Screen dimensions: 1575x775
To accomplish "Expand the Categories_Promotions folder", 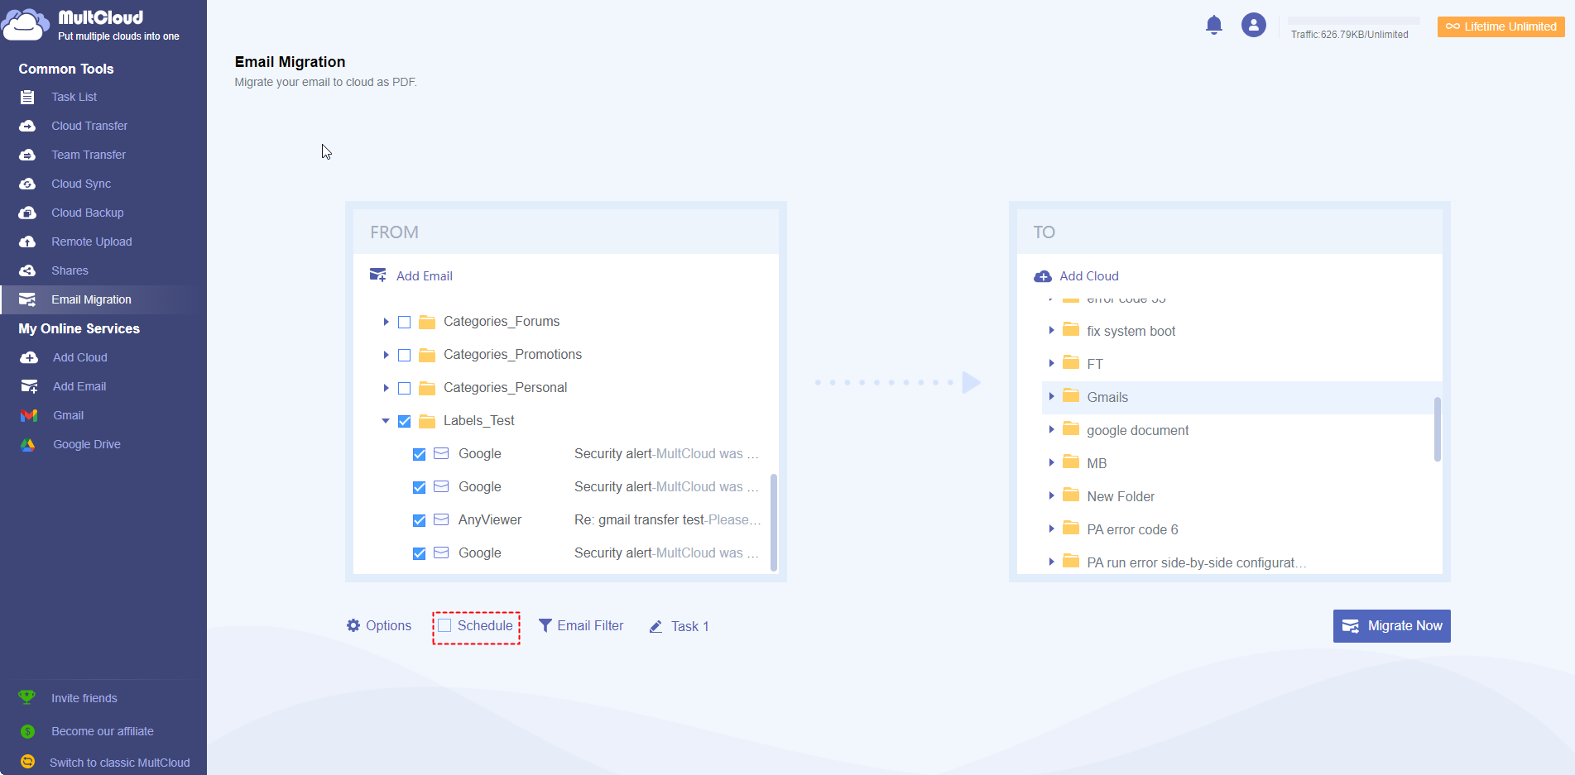I will pos(386,355).
